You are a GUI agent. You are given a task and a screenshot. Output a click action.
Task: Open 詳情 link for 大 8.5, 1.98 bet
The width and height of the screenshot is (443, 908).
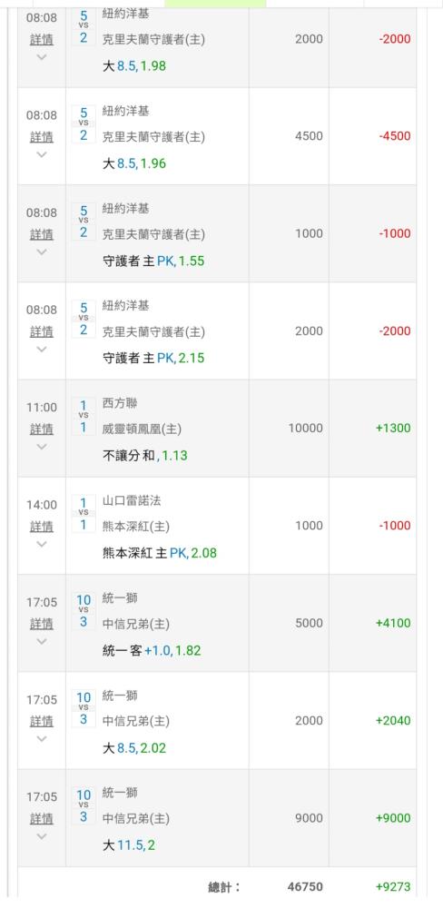pos(42,39)
